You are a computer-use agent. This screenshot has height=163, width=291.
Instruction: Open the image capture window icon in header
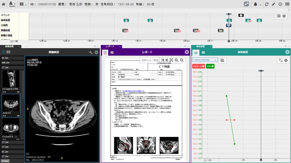246,4
